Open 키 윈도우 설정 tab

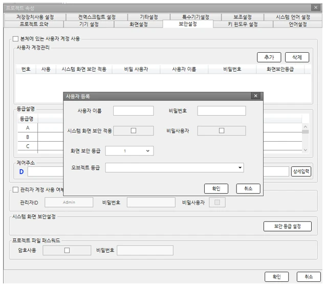coord(243,24)
